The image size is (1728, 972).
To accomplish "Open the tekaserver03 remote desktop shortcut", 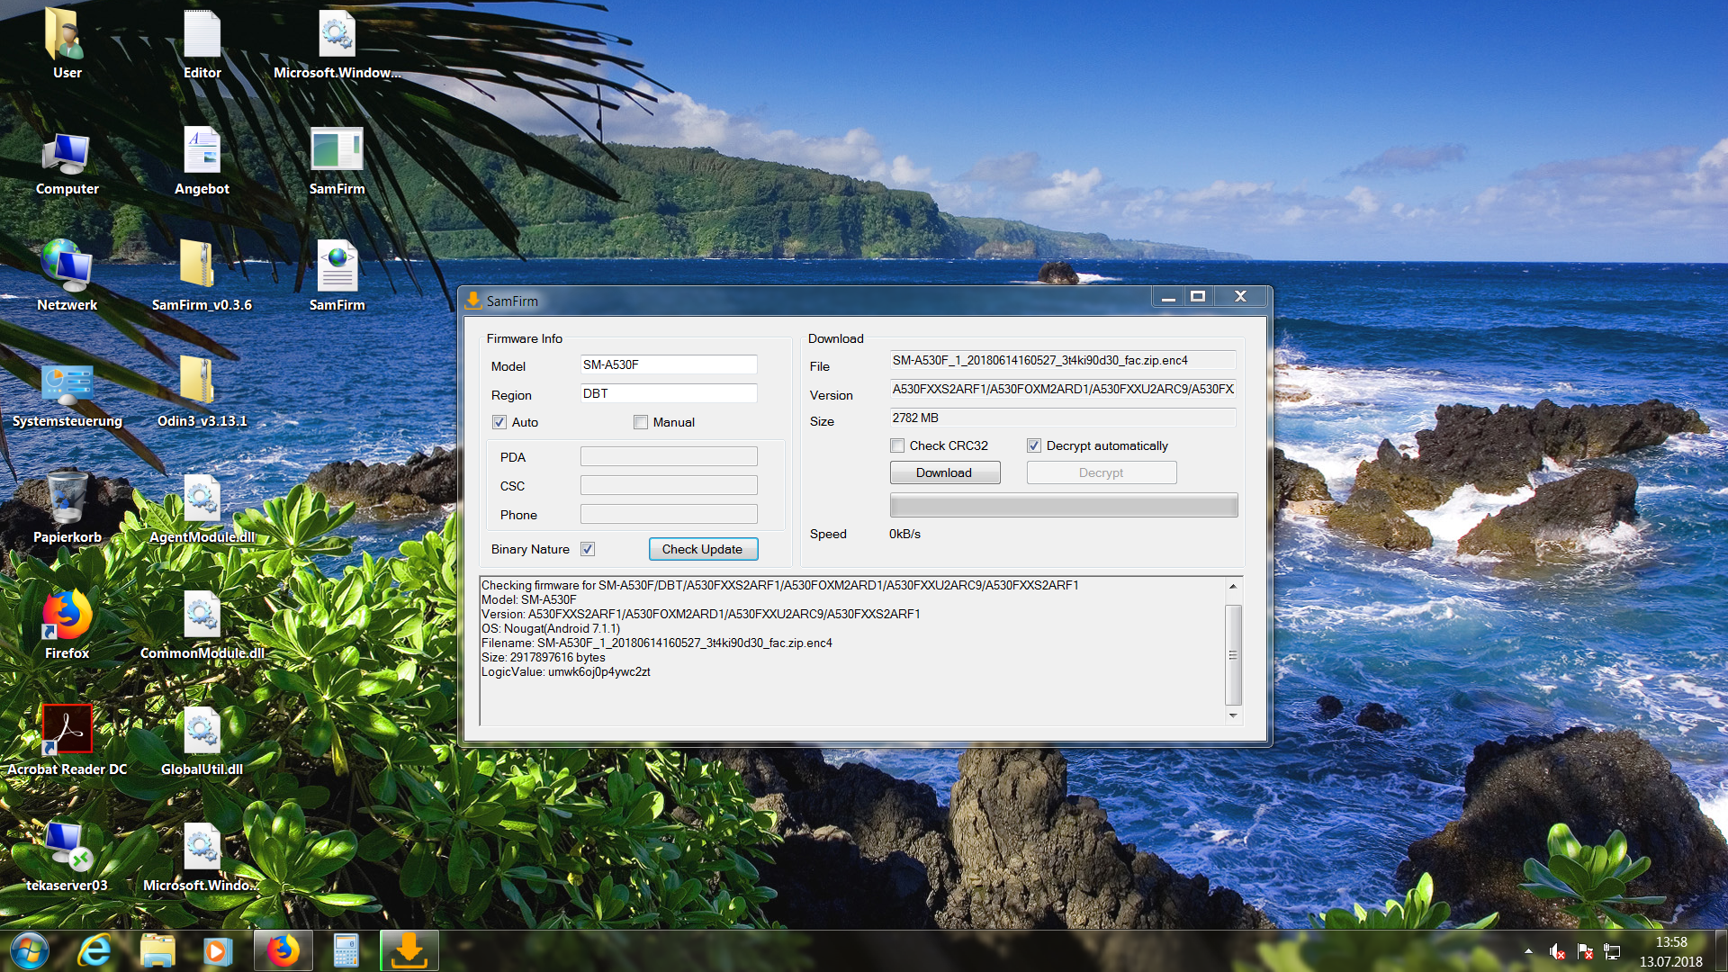I will [67, 857].
